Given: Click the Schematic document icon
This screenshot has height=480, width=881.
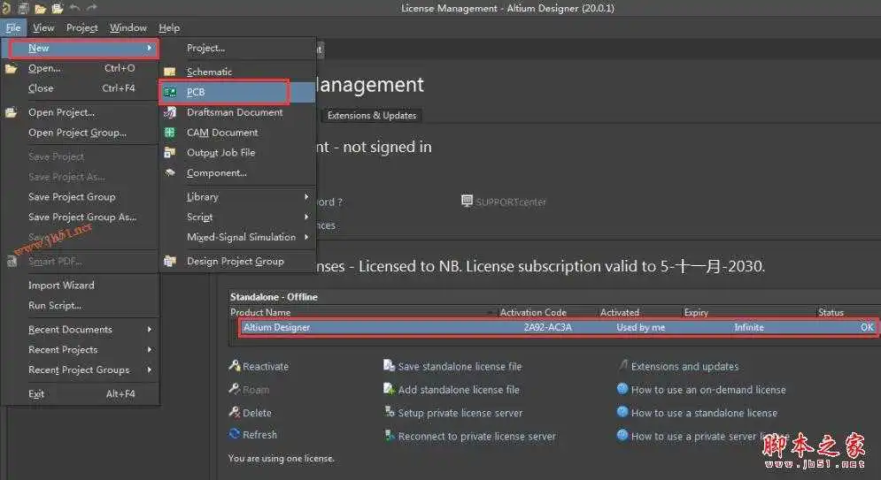Looking at the screenshot, I should pyautogui.click(x=169, y=72).
